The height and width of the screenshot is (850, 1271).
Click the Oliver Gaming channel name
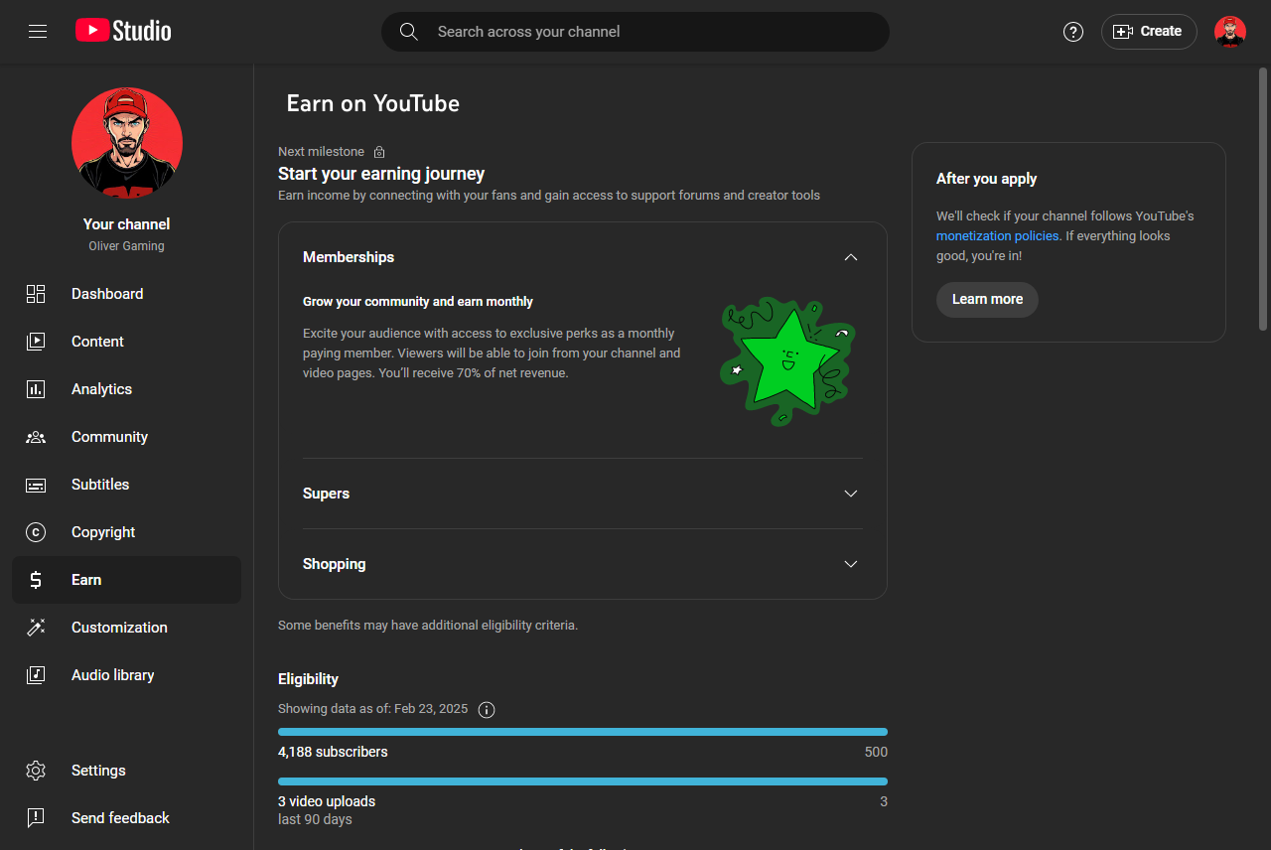pyautogui.click(x=127, y=246)
